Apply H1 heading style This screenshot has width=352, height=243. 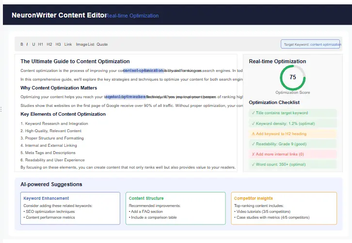click(41, 44)
